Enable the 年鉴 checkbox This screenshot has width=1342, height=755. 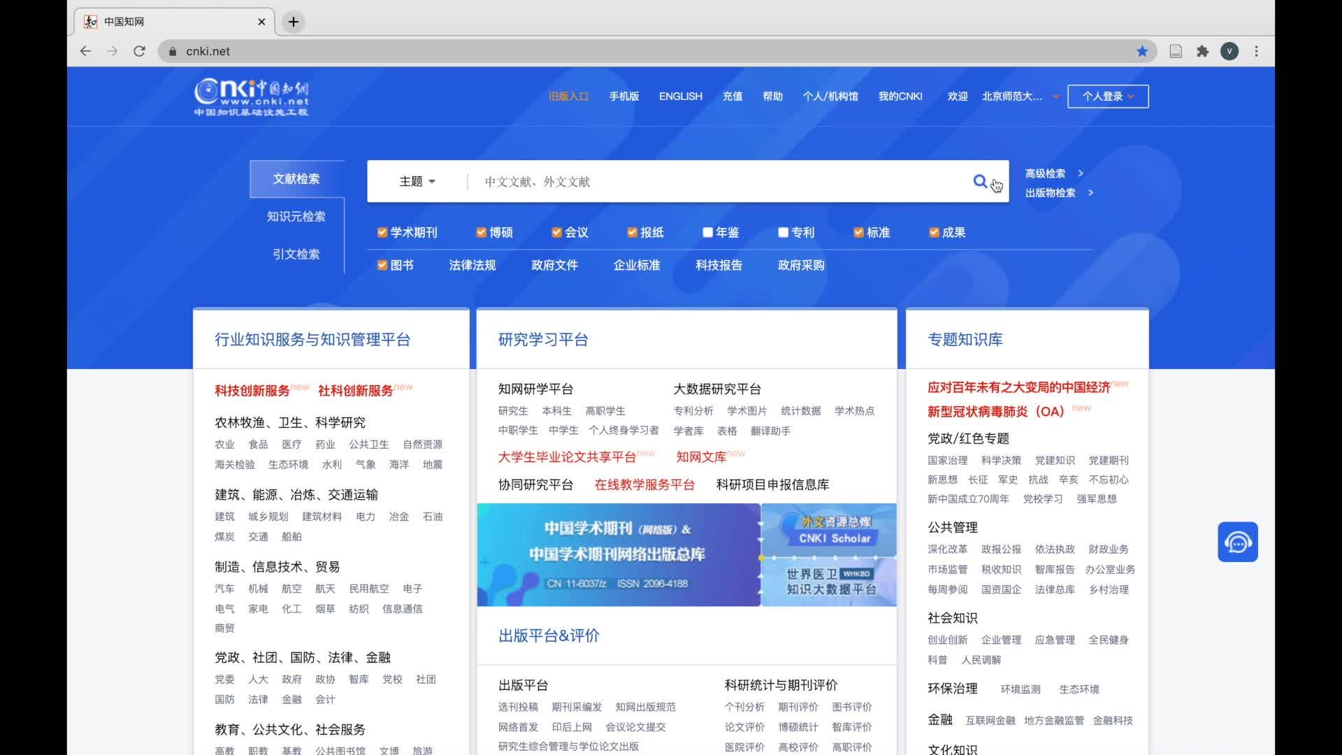click(707, 232)
